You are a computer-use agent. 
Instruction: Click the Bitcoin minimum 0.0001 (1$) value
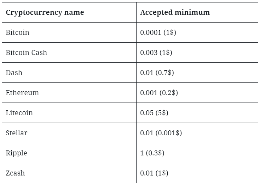click(158, 32)
